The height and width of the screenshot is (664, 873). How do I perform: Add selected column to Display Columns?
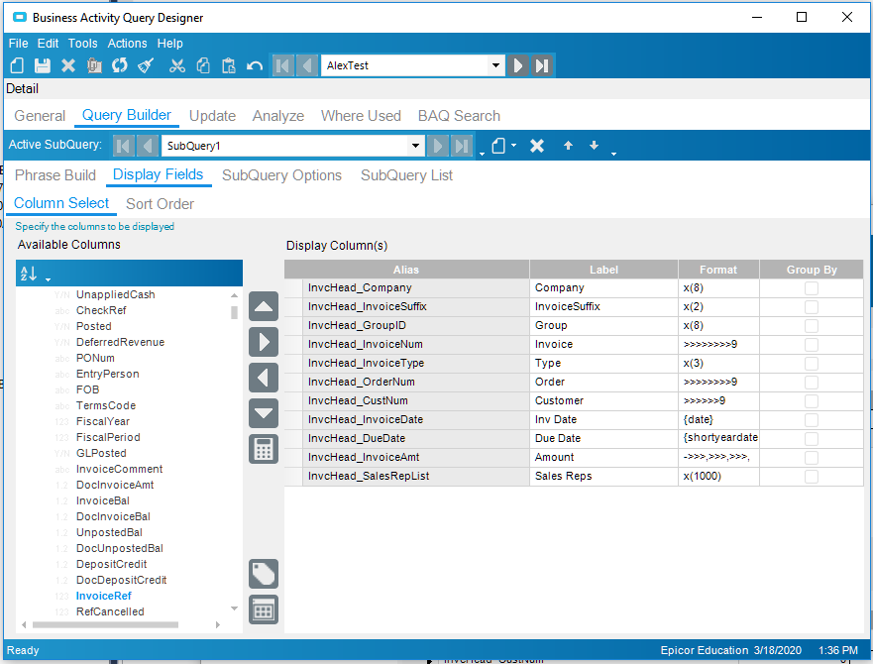click(x=264, y=342)
